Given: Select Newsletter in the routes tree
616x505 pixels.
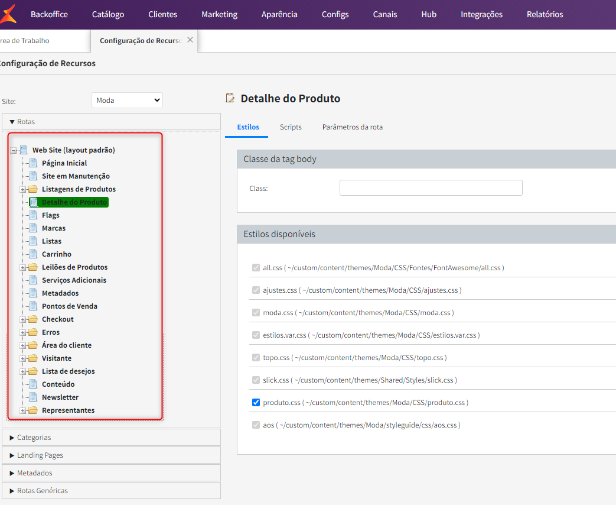Looking at the screenshot, I should click(60, 397).
